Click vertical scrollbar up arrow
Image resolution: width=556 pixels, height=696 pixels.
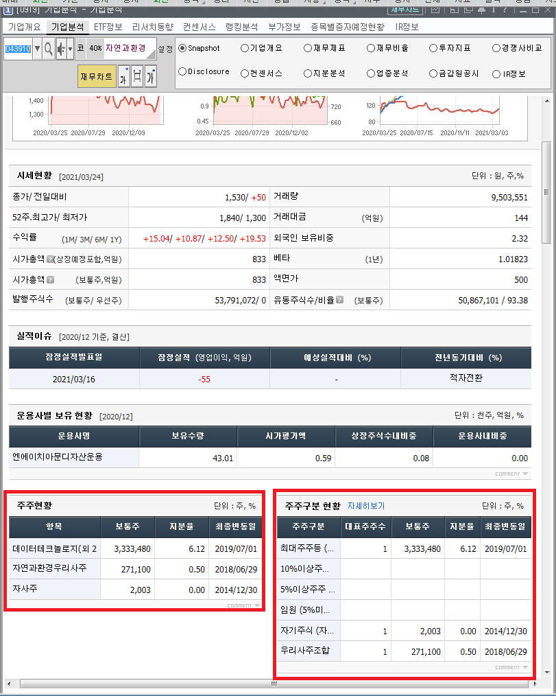coord(547,101)
